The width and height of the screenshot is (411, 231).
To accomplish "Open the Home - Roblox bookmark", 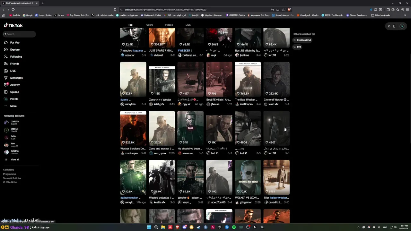I will click(43, 15).
